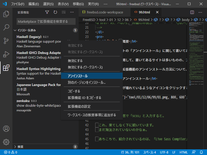Open the Source Control view icon
207x155 pixels.
(x=6, y=41)
